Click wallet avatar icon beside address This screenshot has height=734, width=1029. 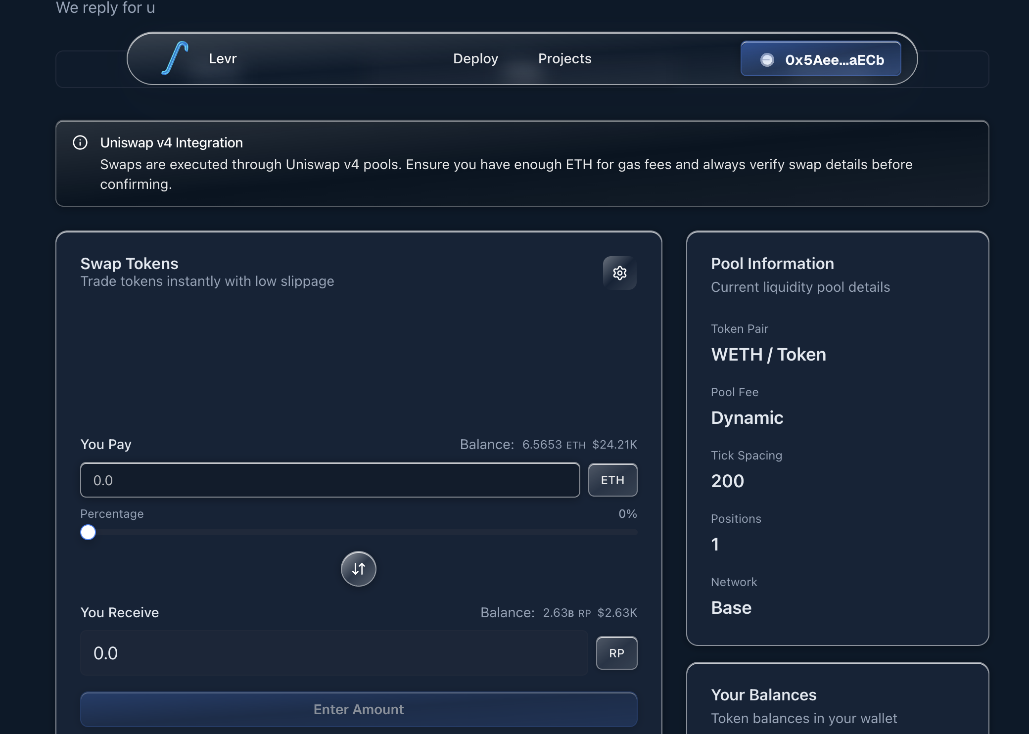767,60
